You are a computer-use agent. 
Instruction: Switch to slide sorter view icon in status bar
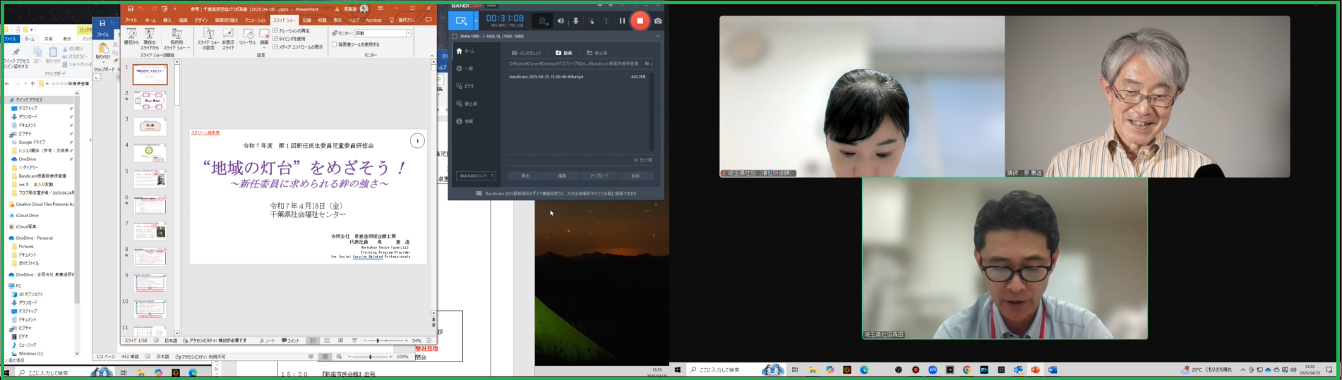pos(327,341)
